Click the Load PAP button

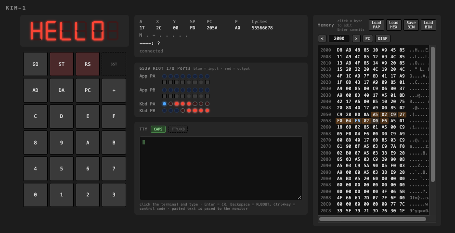pyautogui.click(x=377, y=25)
